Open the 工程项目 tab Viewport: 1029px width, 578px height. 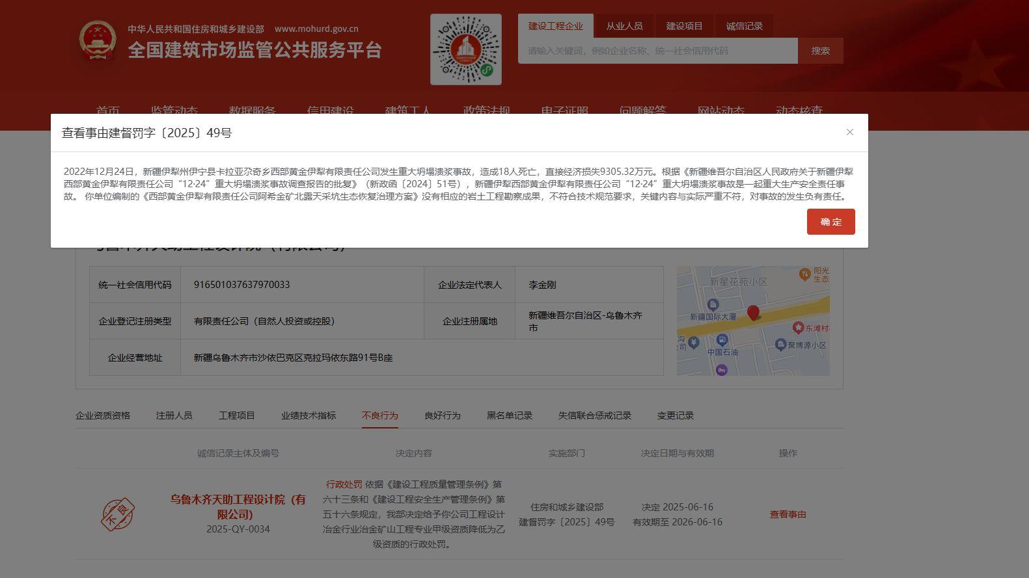pos(236,415)
